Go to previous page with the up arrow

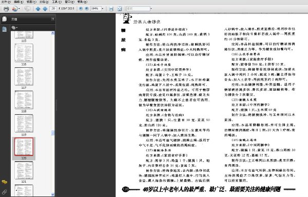coord(38,9)
